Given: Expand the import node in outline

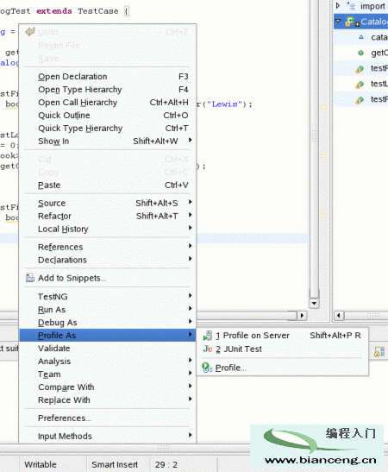Looking at the screenshot, I should (338, 5).
